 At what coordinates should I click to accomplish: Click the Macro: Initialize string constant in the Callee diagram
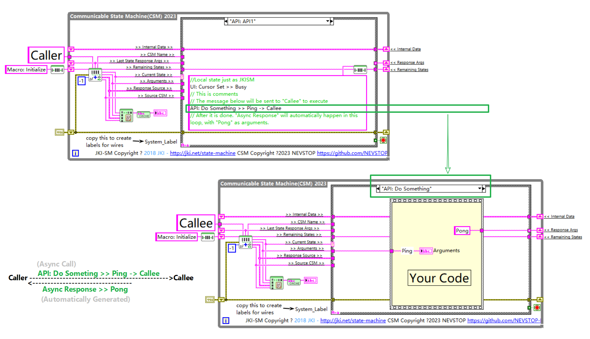coord(176,237)
